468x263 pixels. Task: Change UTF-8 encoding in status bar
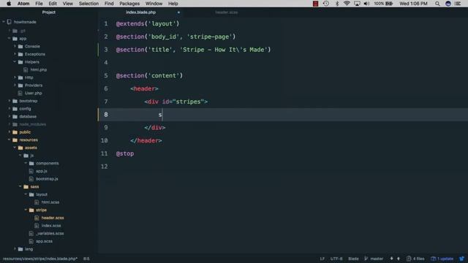[x=336, y=259]
